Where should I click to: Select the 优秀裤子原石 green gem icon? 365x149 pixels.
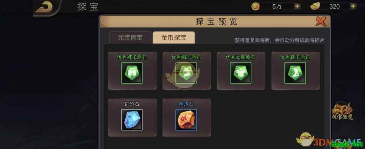(131, 73)
